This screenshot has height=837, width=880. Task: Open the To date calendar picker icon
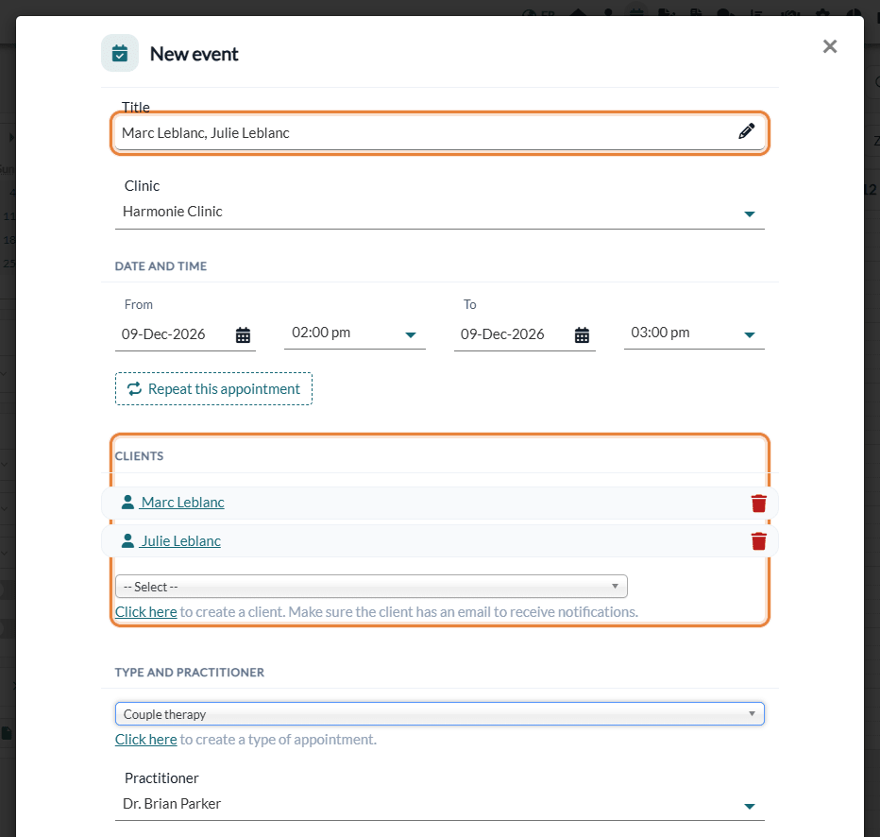[x=582, y=335]
